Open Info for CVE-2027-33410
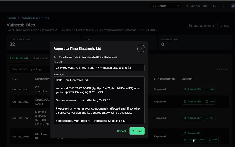235x147 pixels. (x=213, y=140)
